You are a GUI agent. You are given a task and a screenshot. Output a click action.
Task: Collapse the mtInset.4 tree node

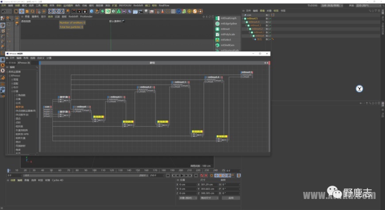pos(245,22)
